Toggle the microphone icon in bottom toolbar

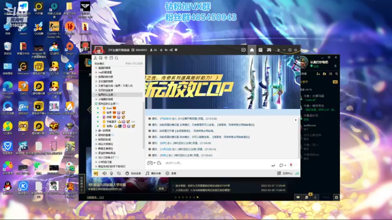(112, 173)
